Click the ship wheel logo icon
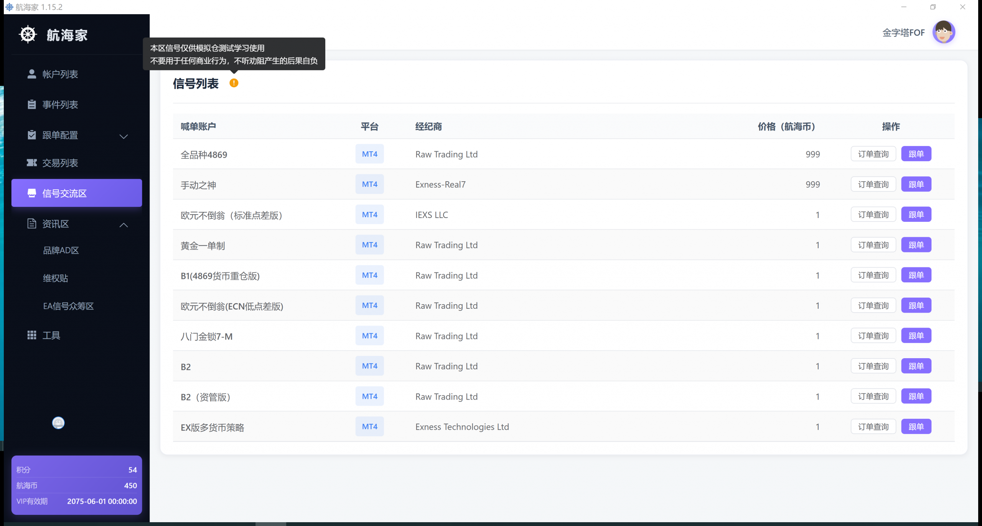Image resolution: width=982 pixels, height=526 pixels. click(28, 34)
